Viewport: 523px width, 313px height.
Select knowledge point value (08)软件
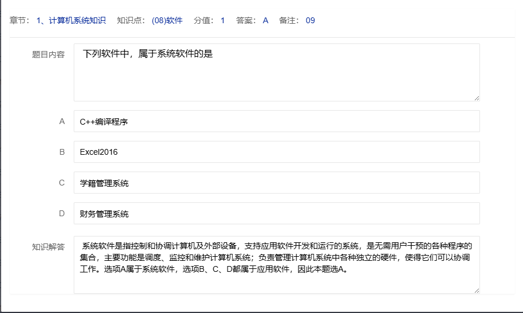click(x=167, y=21)
